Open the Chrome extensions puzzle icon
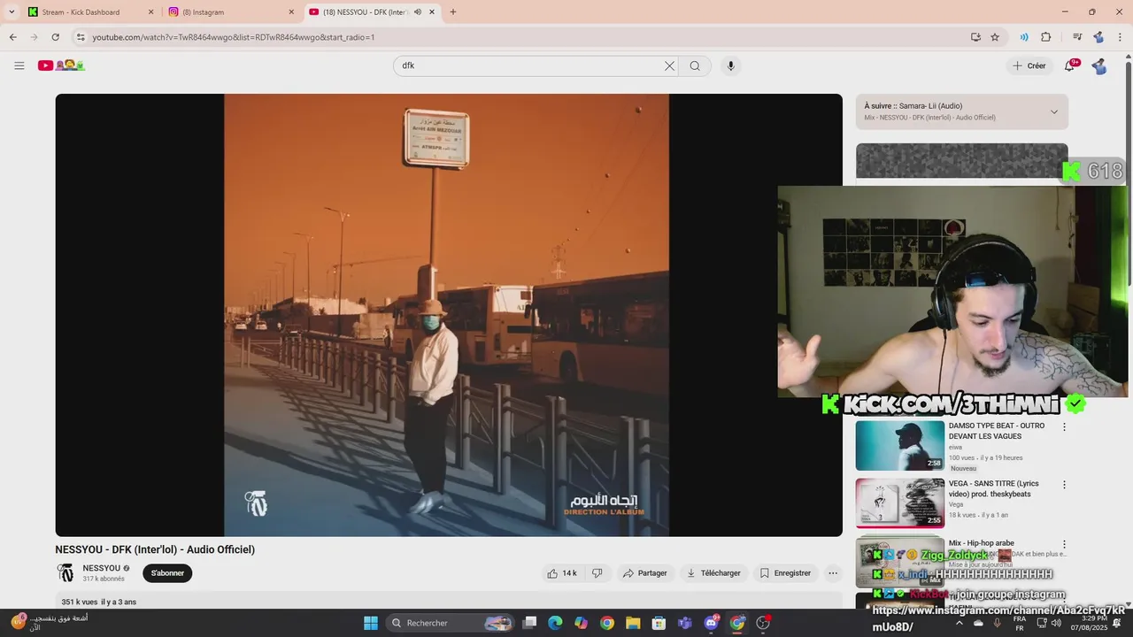This screenshot has height=637, width=1133. 1046,37
